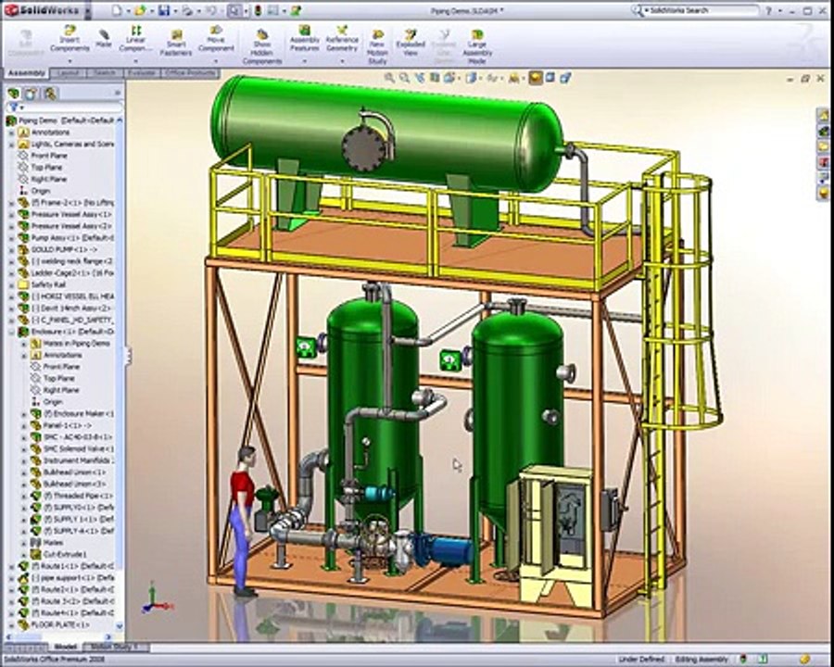Screen dimensions: 834x667
Task: Toggle Large Assembly Mode
Action: coord(477,46)
